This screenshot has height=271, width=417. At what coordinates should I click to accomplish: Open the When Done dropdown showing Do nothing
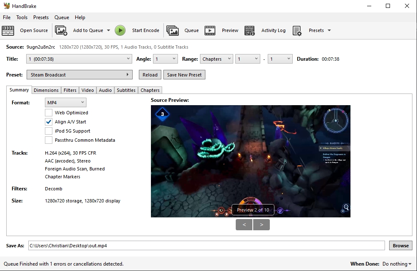click(x=397, y=264)
